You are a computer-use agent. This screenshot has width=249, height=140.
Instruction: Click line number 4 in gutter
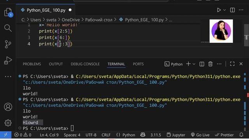(x=29, y=44)
